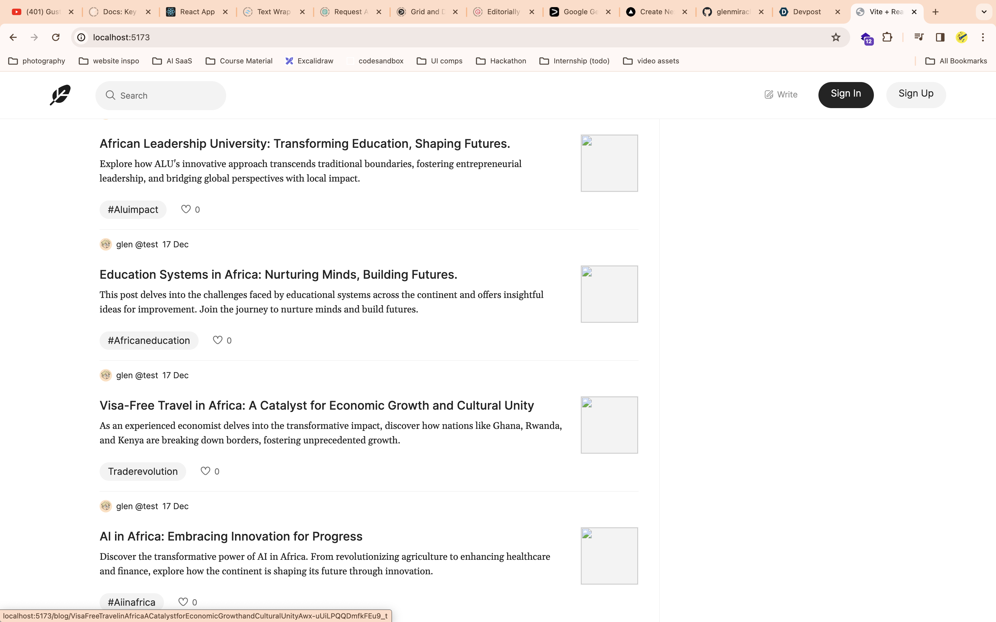Viewport: 996px width, 622px height.
Task: Switch to the Devpost tab
Action: [806, 12]
